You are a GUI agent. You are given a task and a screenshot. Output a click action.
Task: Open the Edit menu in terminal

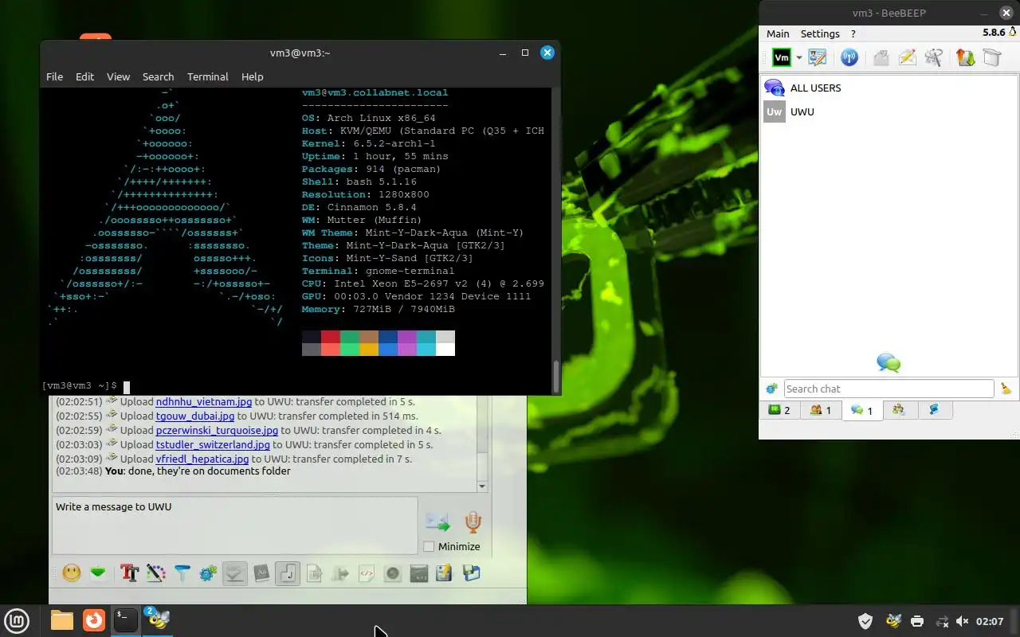[x=84, y=76]
